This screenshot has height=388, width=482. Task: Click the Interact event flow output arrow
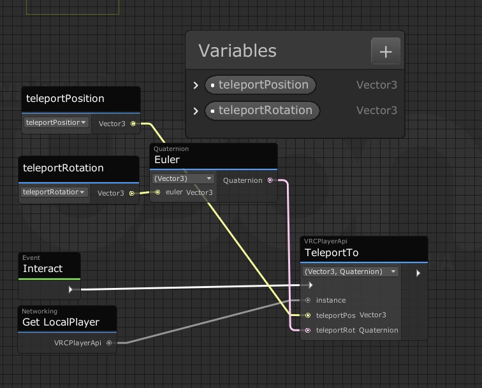[x=71, y=289]
